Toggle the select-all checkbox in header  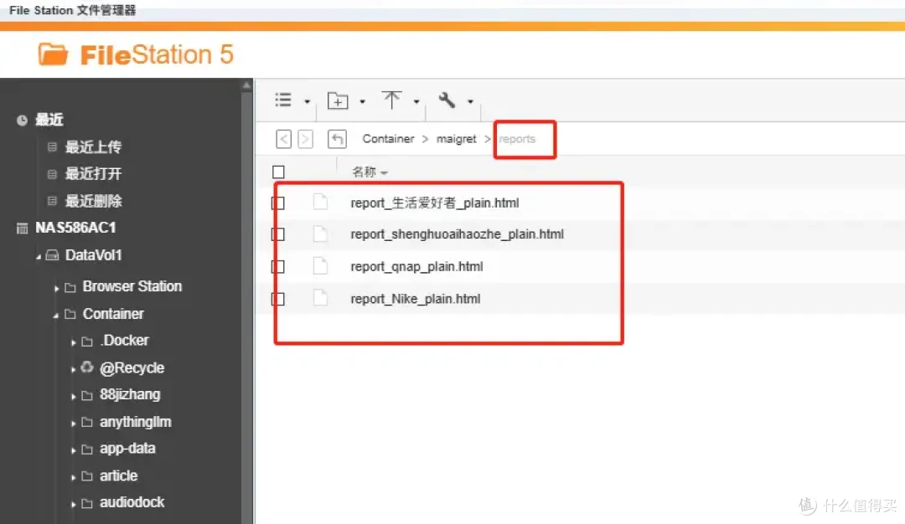click(278, 172)
